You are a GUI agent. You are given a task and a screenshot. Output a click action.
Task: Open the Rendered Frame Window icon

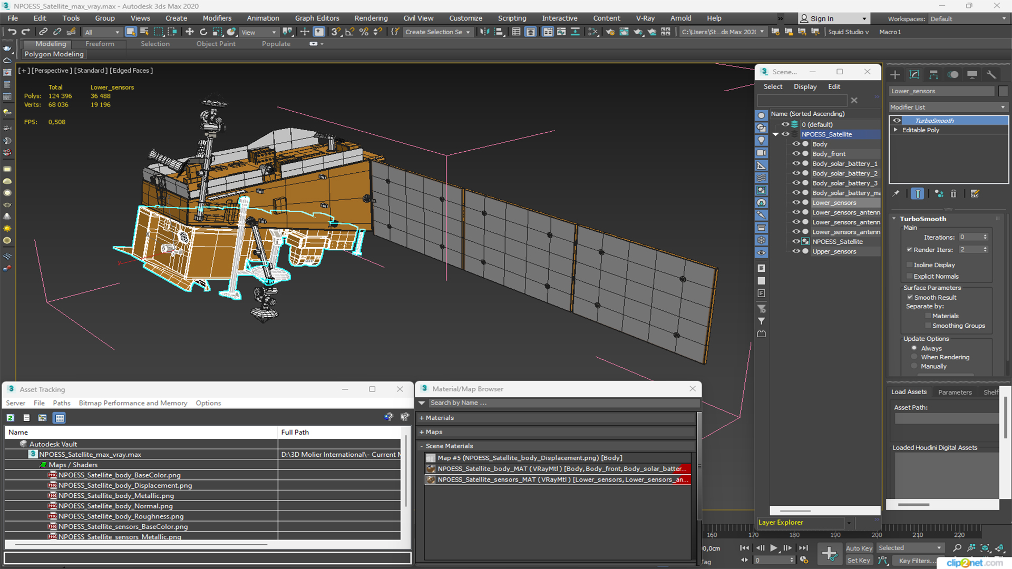coord(624,32)
